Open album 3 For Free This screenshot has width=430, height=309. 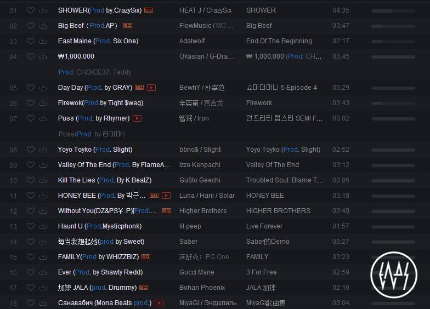click(261, 272)
